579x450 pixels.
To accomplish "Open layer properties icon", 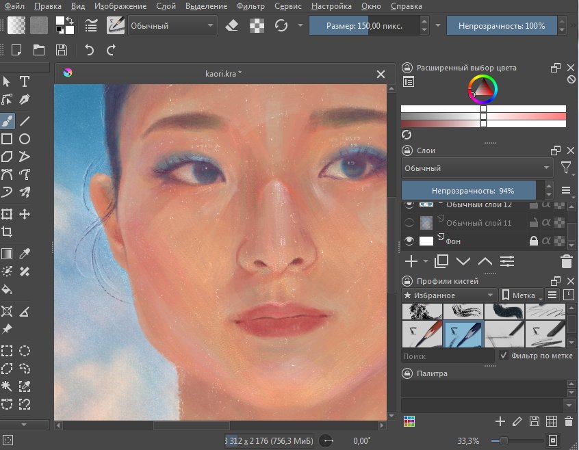I will coord(507,261).
